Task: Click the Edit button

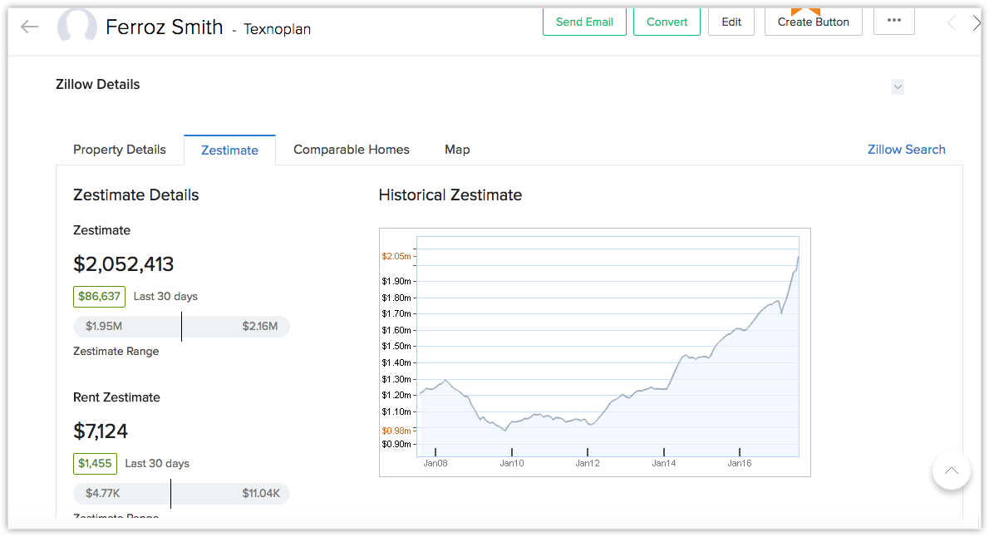Action: pos(731,22)
